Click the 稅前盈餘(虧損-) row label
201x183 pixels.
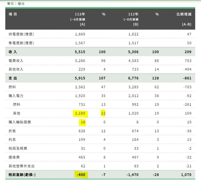click(x=22, y=175)
